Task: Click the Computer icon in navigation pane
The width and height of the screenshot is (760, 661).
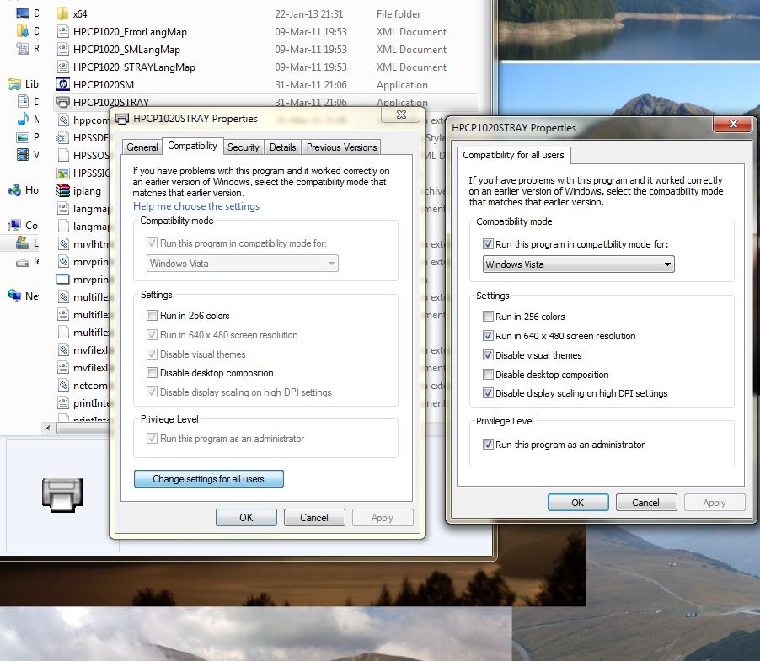Action: coord(14,225)
